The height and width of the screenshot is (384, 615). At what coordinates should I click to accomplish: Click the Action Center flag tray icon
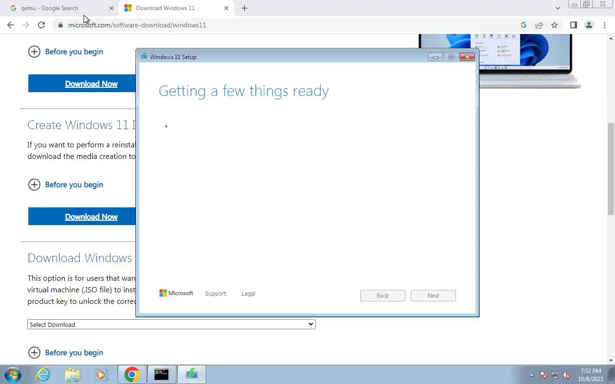click(x=543, y=375)
